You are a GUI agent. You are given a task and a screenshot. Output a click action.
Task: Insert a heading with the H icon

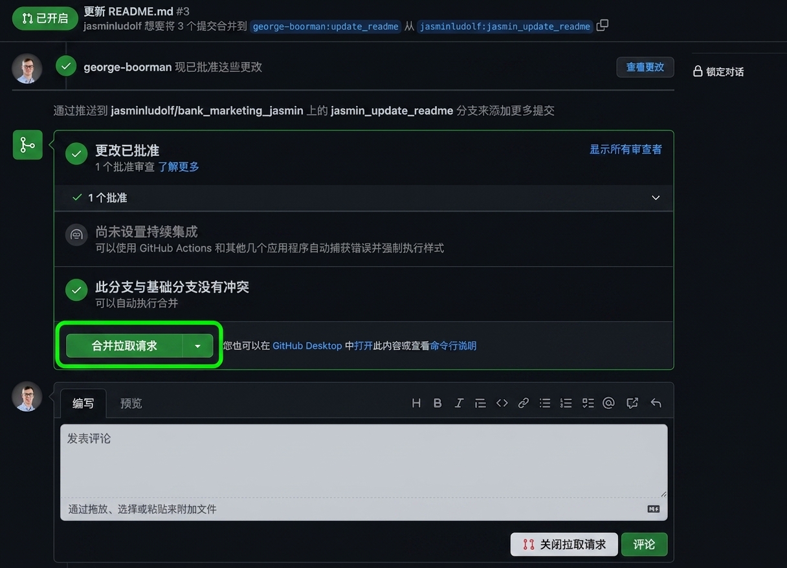pos(416,403)
